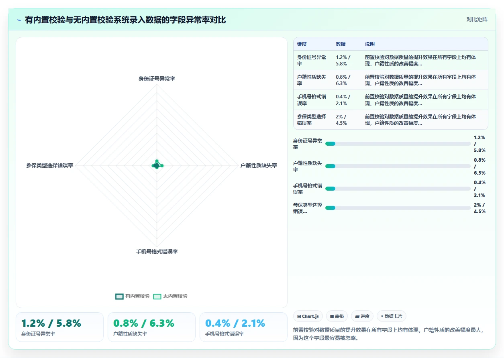Open the 1.2% / 5.8% data card
The height and width of the screenshot is (358, 504).
(x=59, y=327)
